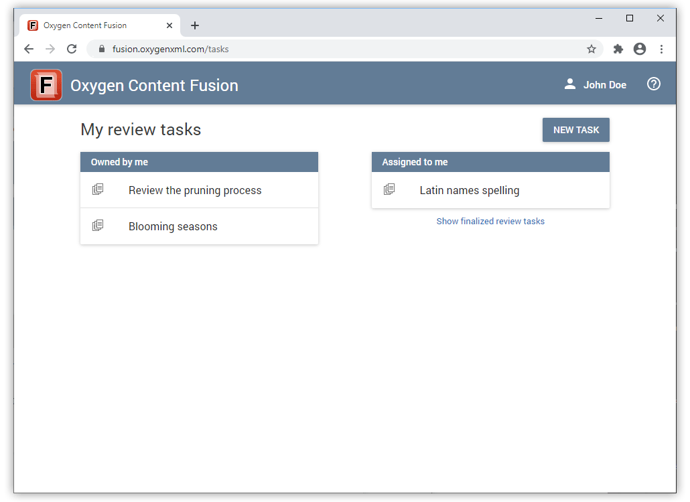Open the browser extensions puzzle icon

(618, 49)
